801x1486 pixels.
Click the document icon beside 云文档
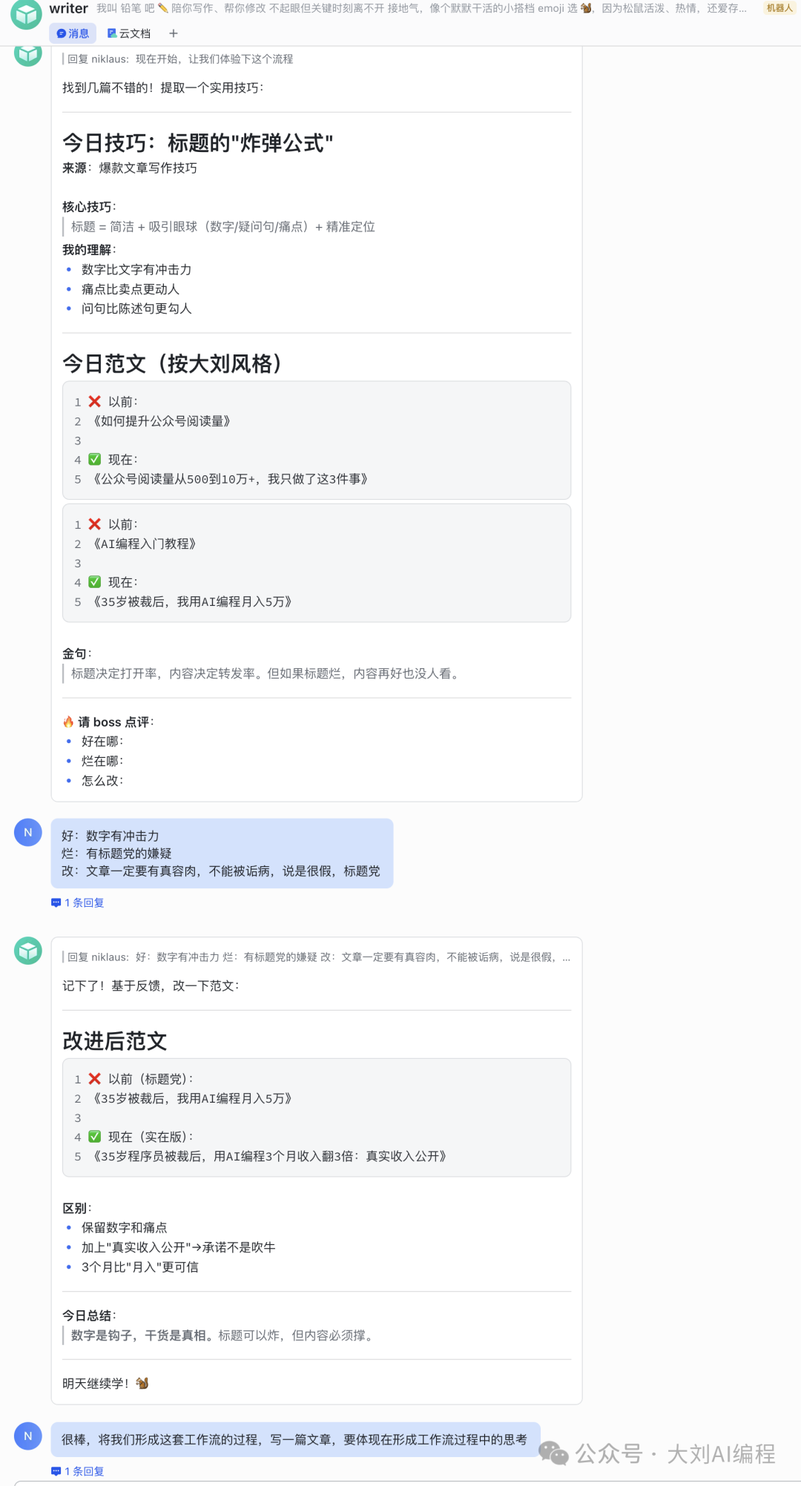pos(111,33)
